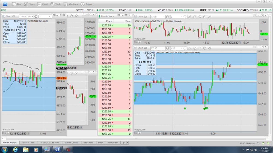This screenshot has width=273, height=153.
Task: Expand the interval dropdown showing 2 in the $TICK chart
Action: click(x=181, y=17)
